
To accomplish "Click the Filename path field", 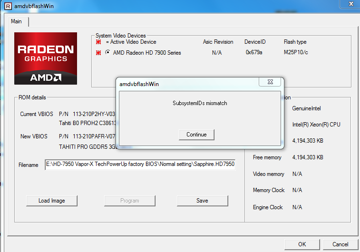I will [140, 165].
